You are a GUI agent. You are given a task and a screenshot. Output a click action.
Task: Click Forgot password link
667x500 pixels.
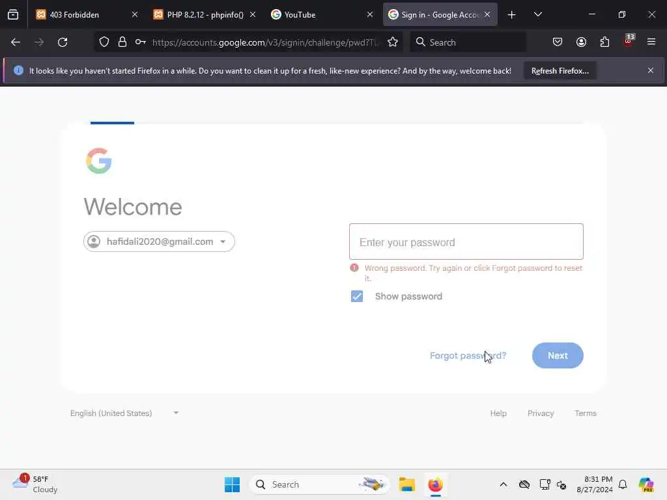(468, 355)
